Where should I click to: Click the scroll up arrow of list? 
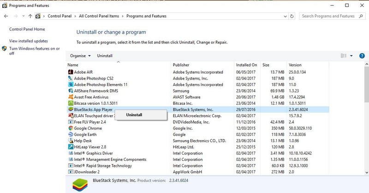click(x=367, y=64)
